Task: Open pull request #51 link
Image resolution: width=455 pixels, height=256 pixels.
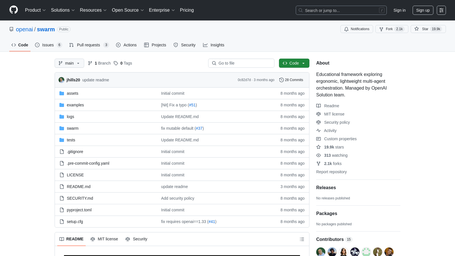Action: 193,105
